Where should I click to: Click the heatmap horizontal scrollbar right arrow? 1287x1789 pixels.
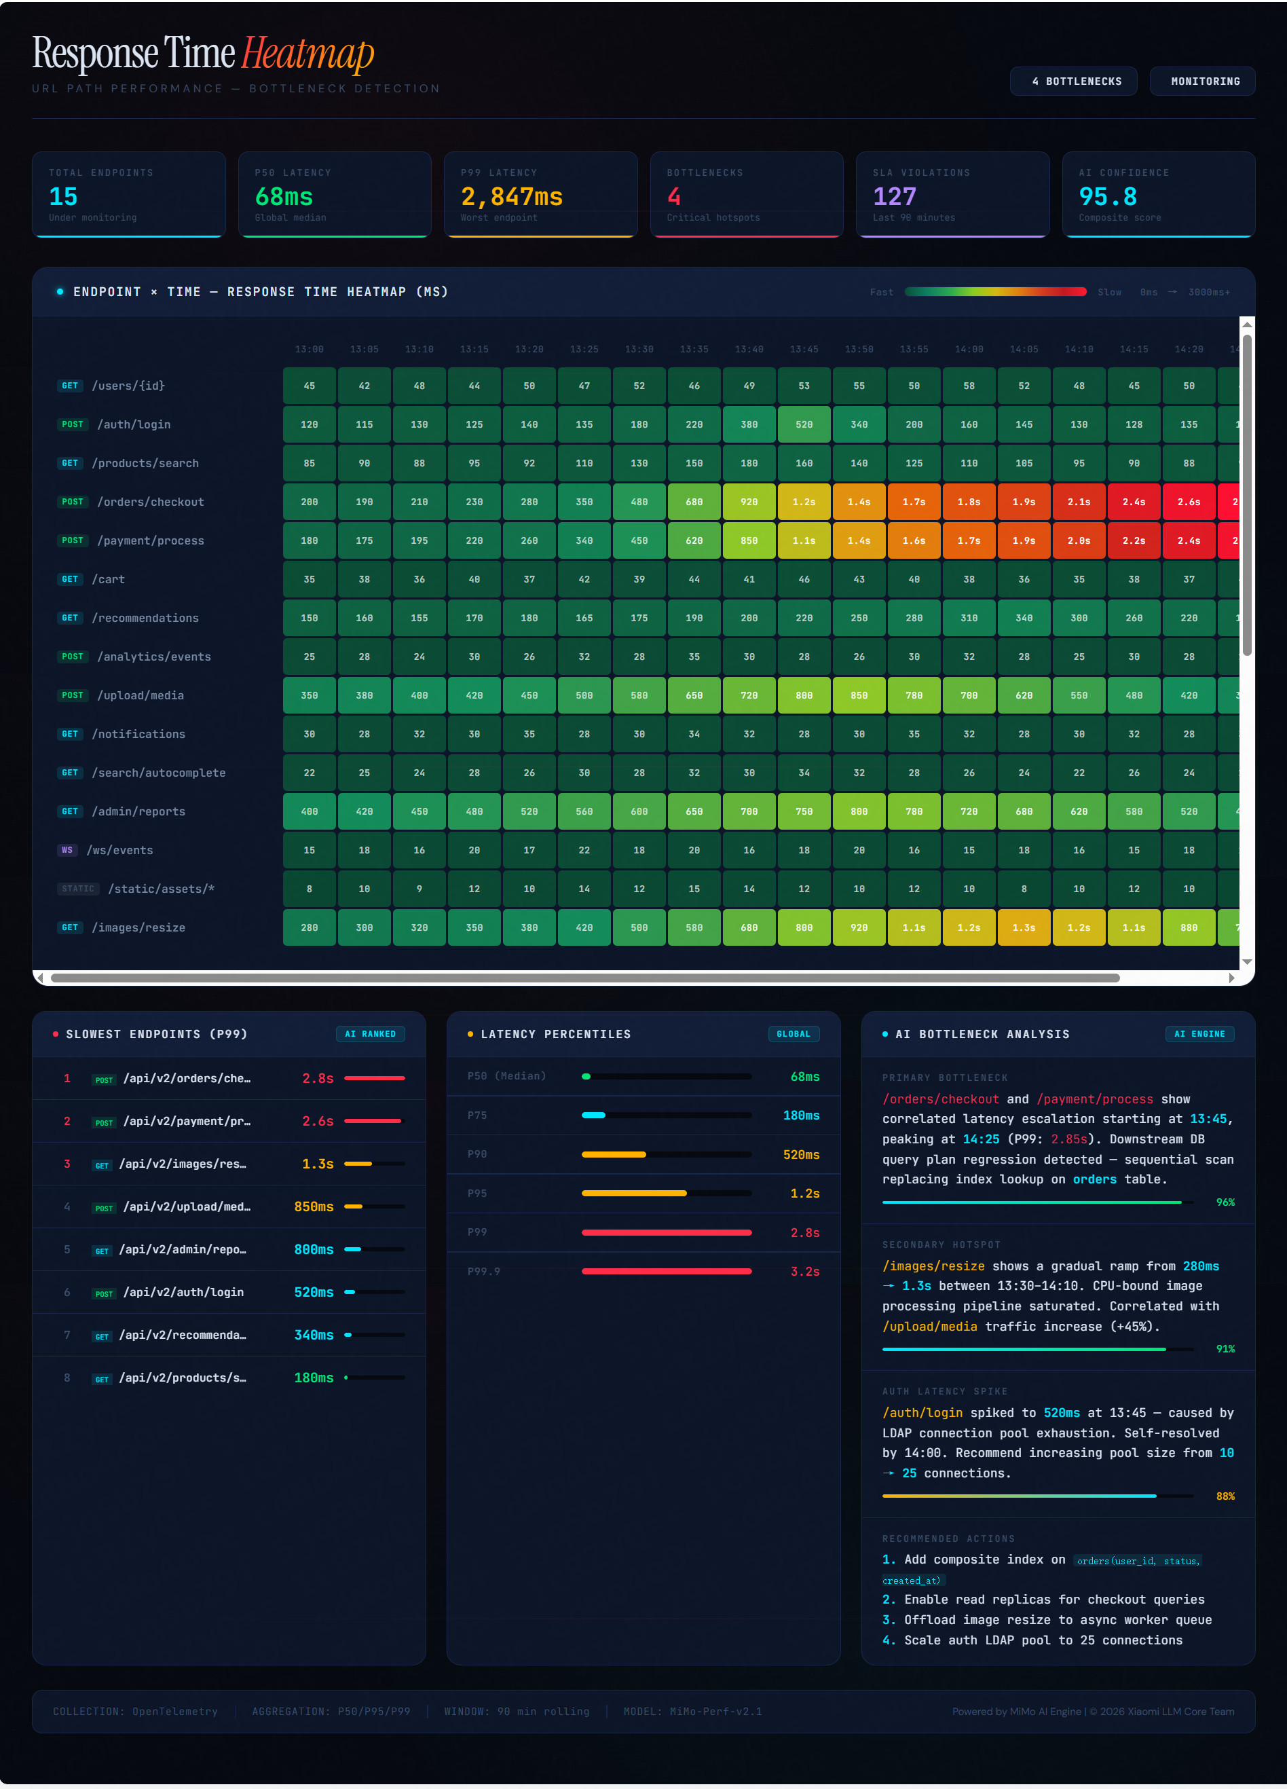point(1232,978)
